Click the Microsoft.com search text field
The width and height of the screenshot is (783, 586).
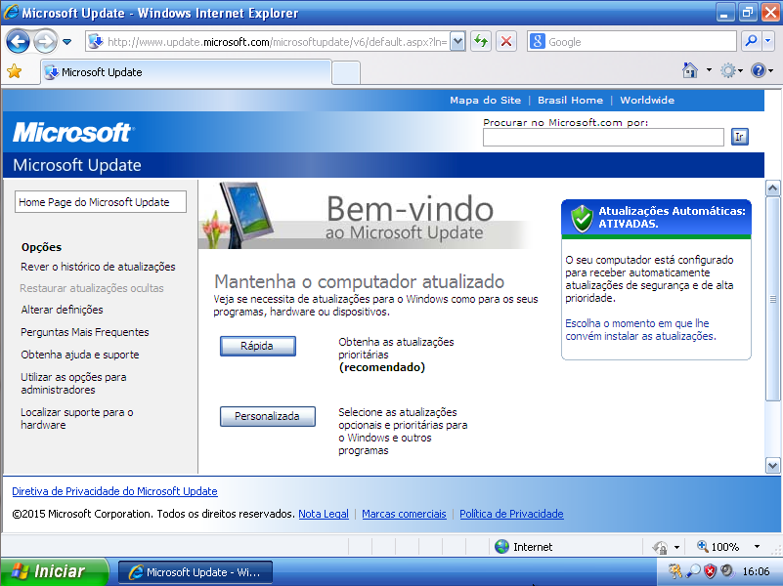click(603, 137)
